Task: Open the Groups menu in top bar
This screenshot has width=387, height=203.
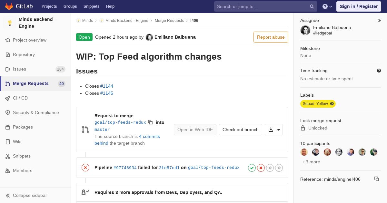Action: coord(70,6)
